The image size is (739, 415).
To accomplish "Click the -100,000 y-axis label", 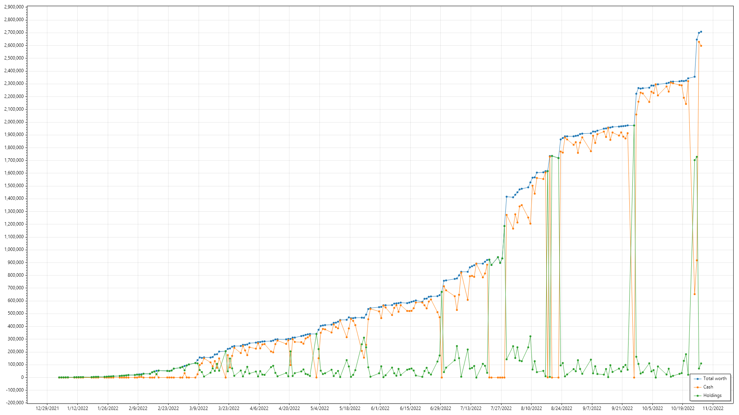I will (15, 390).
